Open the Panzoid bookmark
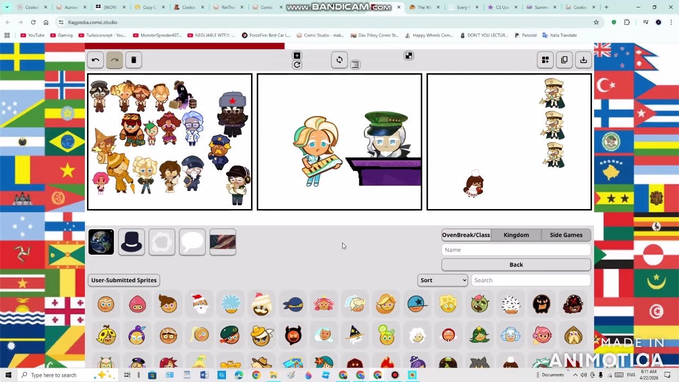The width and height of the screenshot is (679, 382). [525, 35]
